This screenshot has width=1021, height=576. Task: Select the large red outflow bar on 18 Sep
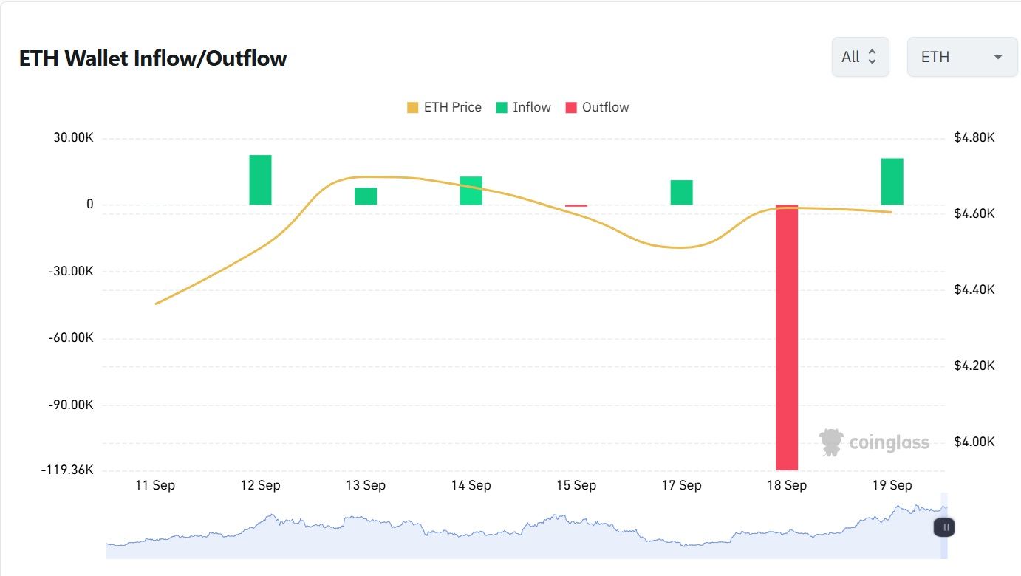click(x=786, y=336)
